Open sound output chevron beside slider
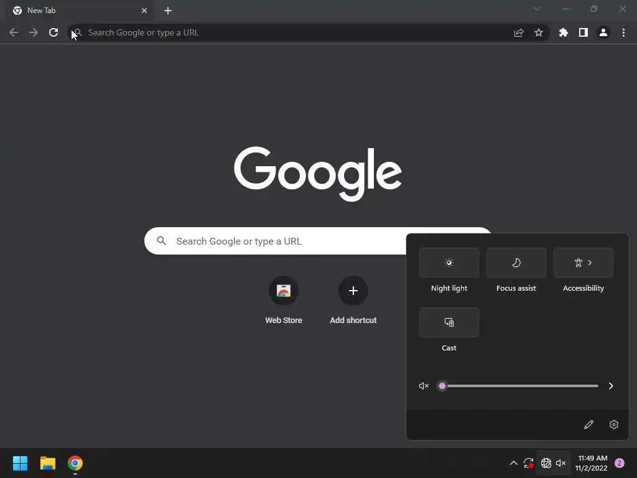 (x=611, y=386)
